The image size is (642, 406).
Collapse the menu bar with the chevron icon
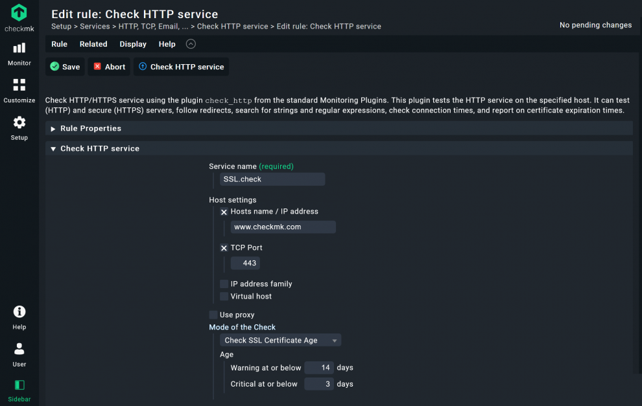point(190,44)
